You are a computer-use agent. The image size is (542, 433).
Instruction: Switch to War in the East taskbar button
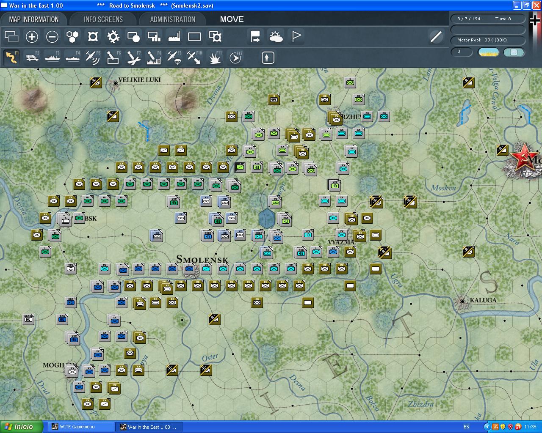(149, 427)
